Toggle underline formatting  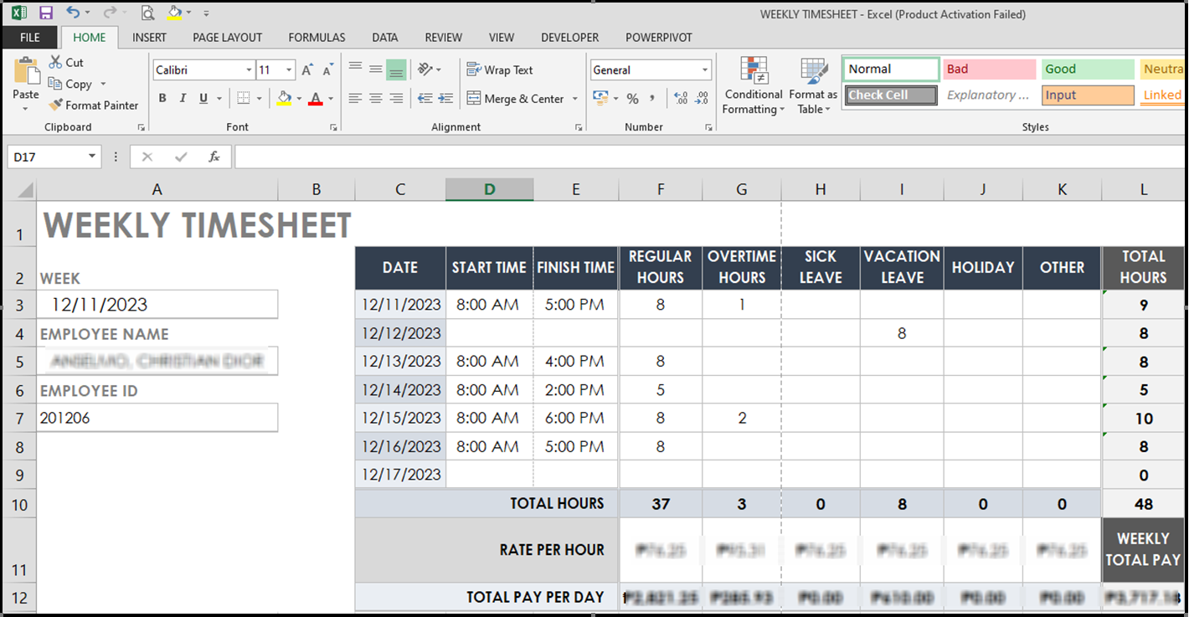coord(203,99)
